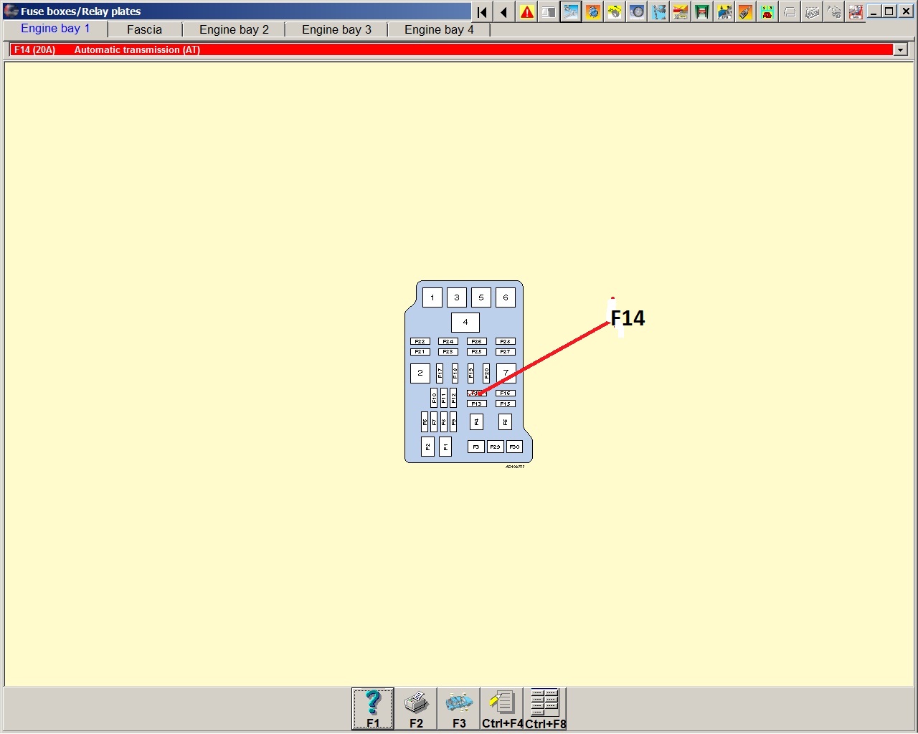Open the Ctrl+F4 notes editor button

point(502,708)
